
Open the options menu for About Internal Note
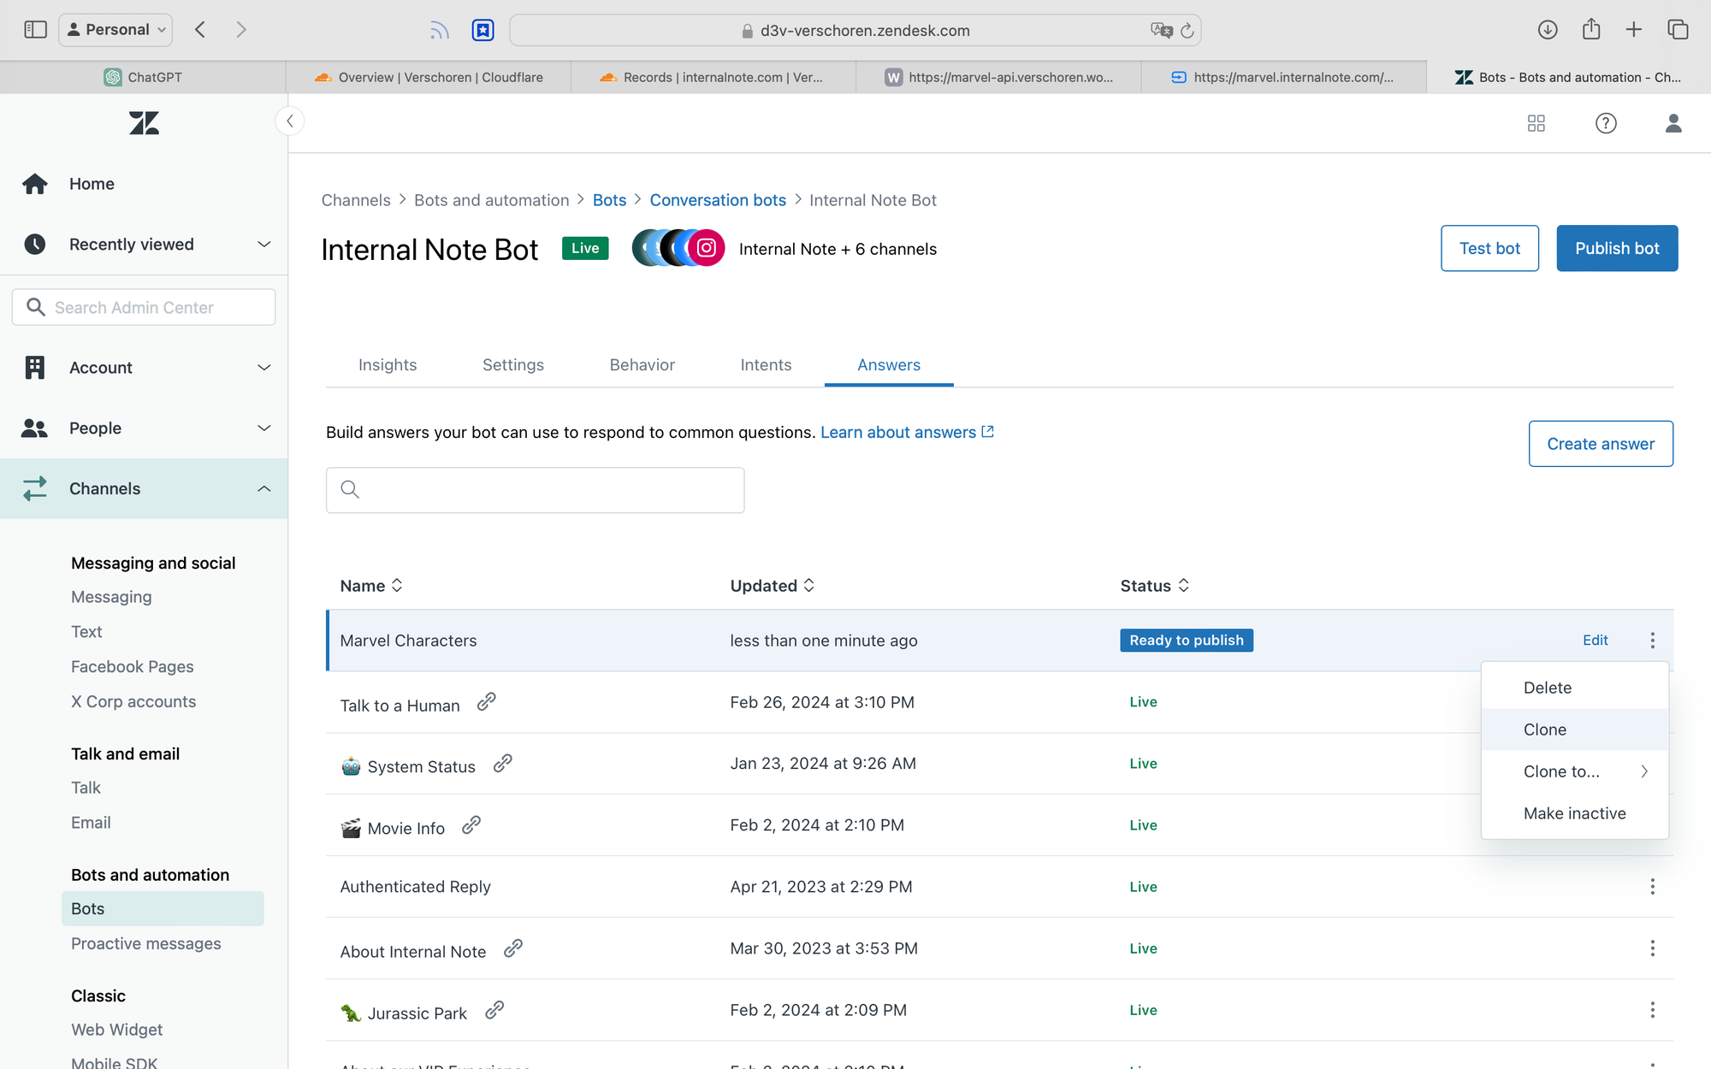click(1652, 948)
